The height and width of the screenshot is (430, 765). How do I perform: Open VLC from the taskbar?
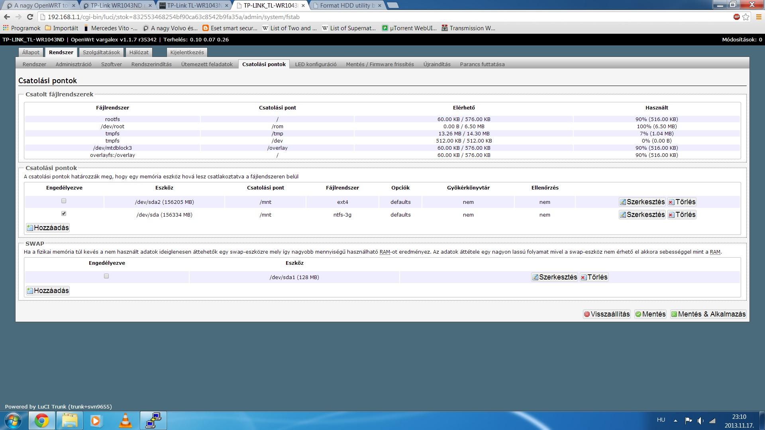[x=125, y=420]
